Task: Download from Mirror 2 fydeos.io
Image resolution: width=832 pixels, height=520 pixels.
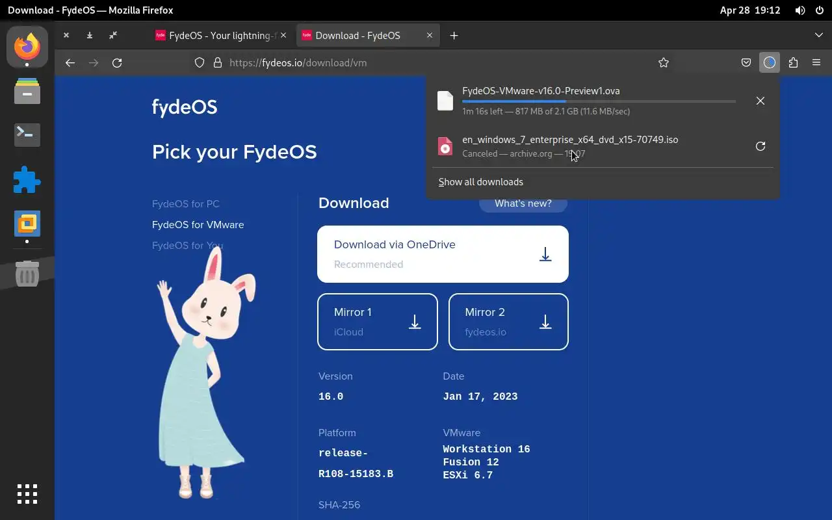Action: point(508,322)
